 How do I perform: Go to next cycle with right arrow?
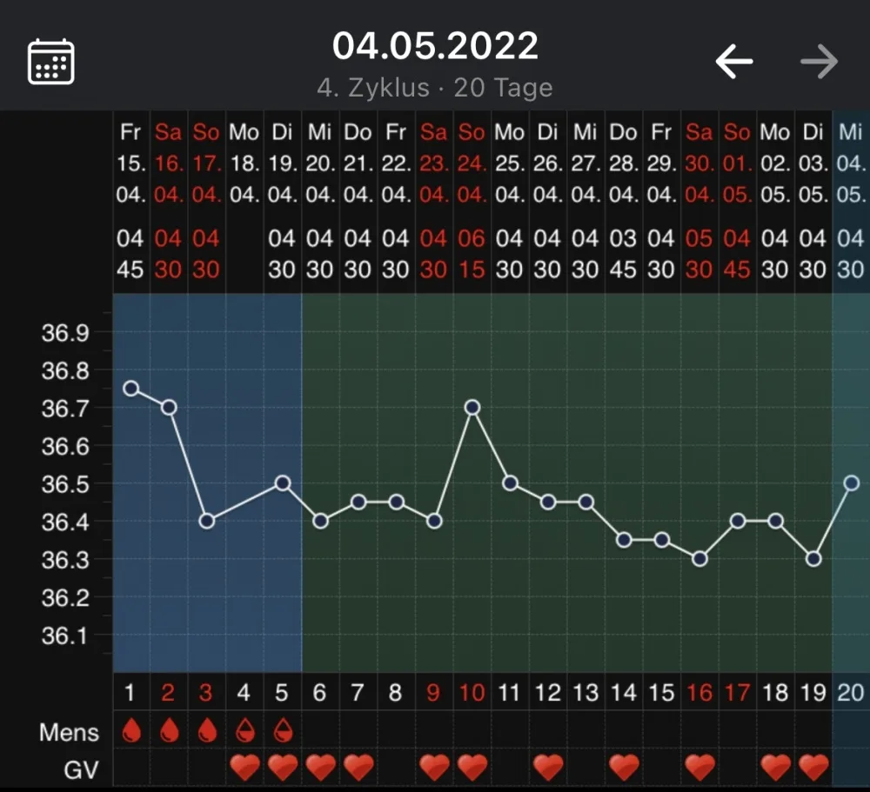(x=820, y=61)
